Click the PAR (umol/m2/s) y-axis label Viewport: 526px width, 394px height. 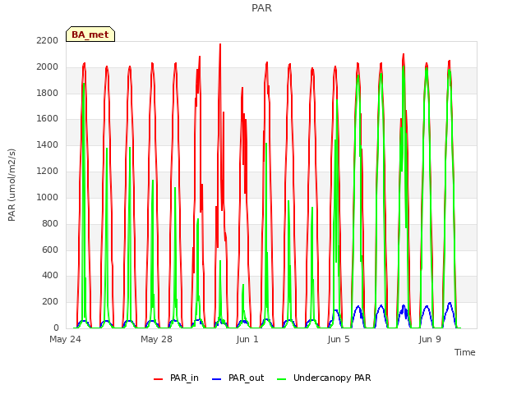(x=12, y=185)
